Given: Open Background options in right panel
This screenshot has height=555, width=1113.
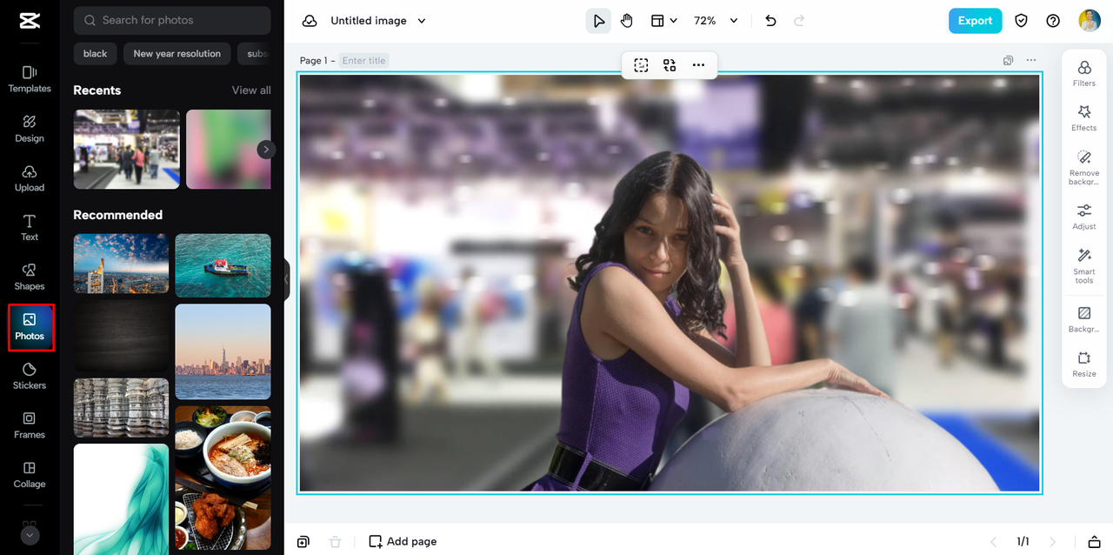Looking at the screenshot, I should pos(1084,318).
